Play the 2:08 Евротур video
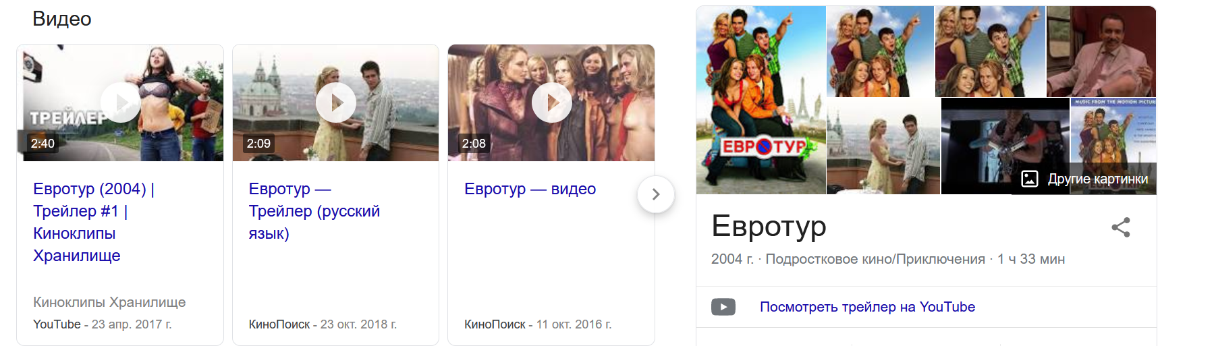The image size is (1216, 346). [x=551, y=103]
